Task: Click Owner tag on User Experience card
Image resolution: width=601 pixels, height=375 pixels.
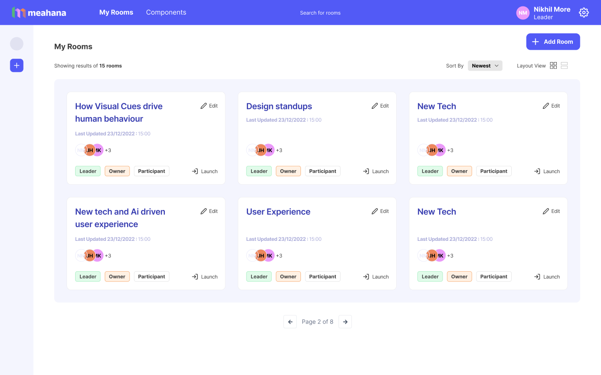Action: pos(288,276)
